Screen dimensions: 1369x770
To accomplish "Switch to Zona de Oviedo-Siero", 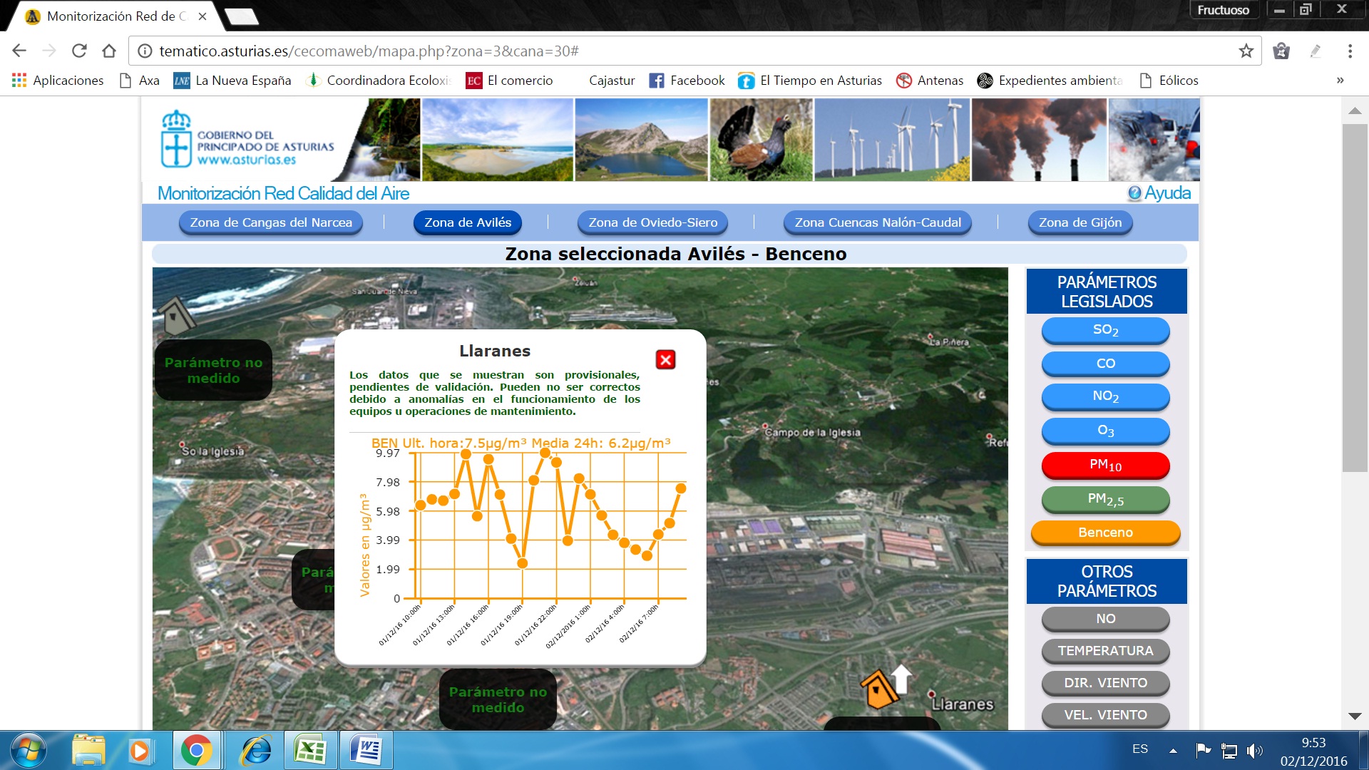I will coord(652,222).
